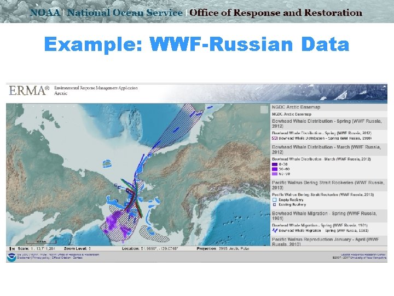Open the Office of Response & Restoration footer link
The height and width of the screenshot is (296, 394).
point(74,254)
